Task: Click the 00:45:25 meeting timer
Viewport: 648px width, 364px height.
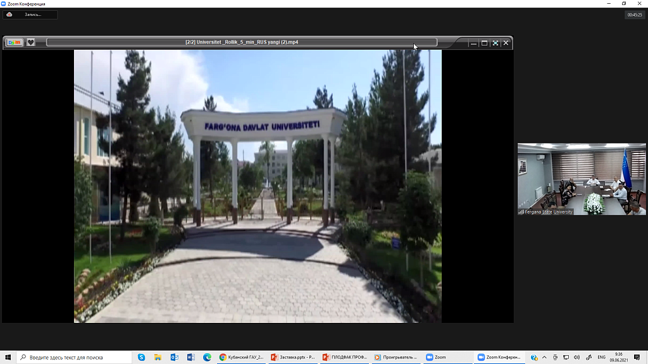Action: pyautogui.click(x=635, y=15)
